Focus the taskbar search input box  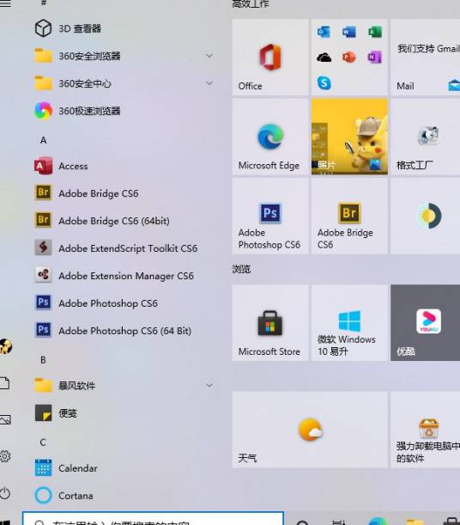(154, 518)
